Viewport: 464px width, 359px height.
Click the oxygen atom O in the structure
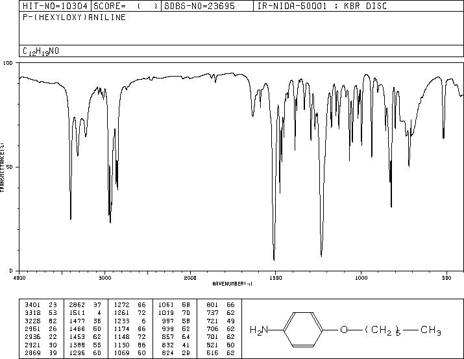(343, 329)
